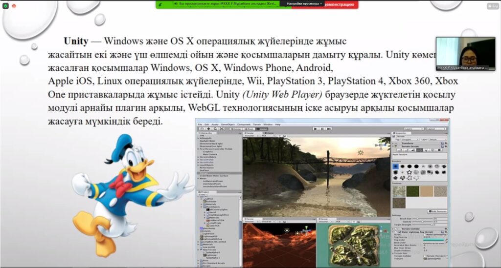The width and height of the screenshot is (501, 268).
Task: Click the red демонстрацию button
Action: click(340, 4)
